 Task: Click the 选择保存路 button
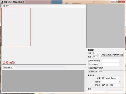click(x=93, y=72)
